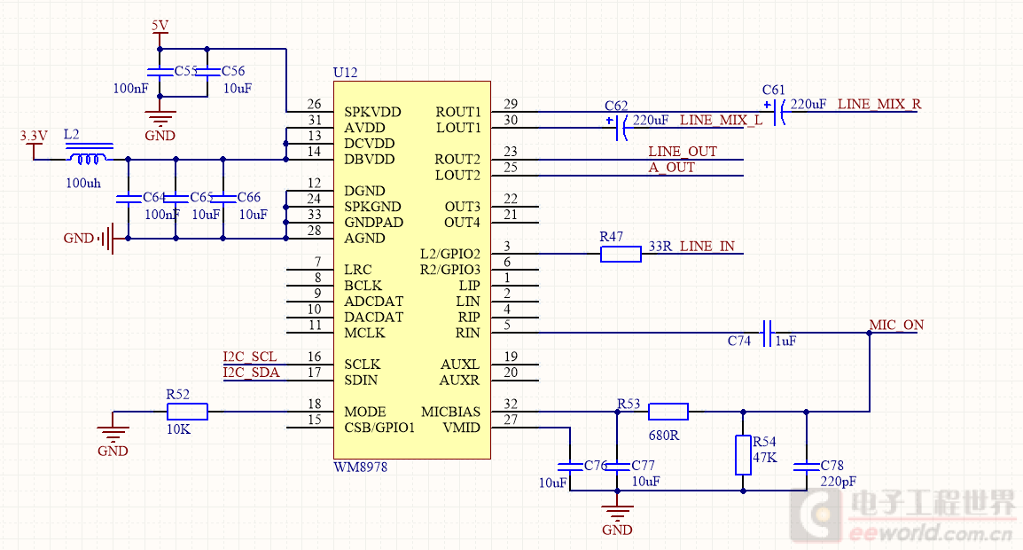The image size is (1023, 550).
Task: Click the MODE pin name
Action: click(x=364, y=412)
